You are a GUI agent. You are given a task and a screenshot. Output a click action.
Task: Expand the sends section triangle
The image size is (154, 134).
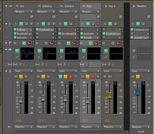6,43
